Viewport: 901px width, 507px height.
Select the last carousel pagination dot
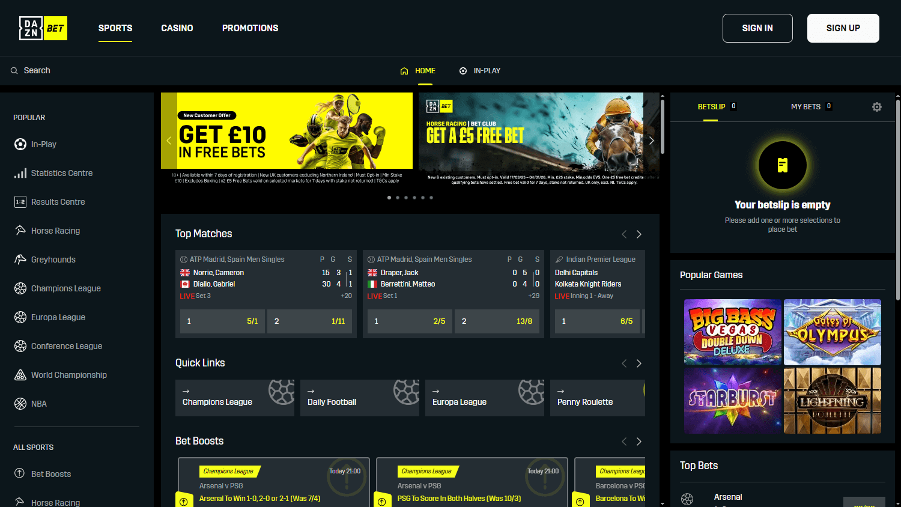click(431, 198)
